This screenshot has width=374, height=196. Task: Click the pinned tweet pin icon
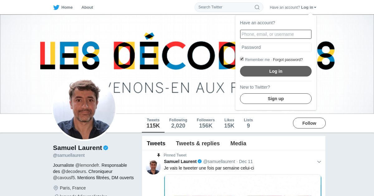point(159,155)
